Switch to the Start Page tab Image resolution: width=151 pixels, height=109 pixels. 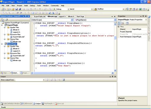point(80,16)
